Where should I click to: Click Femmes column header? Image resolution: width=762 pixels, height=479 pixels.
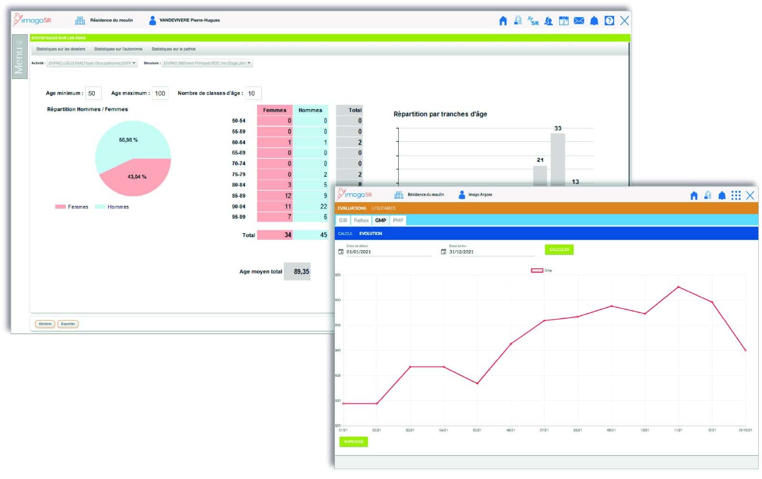pyautogui.click(x=274, y=110)
